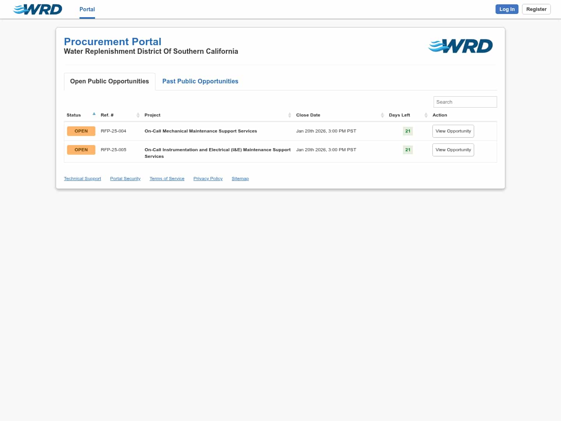Sort table by Project column header

[218, 115]
